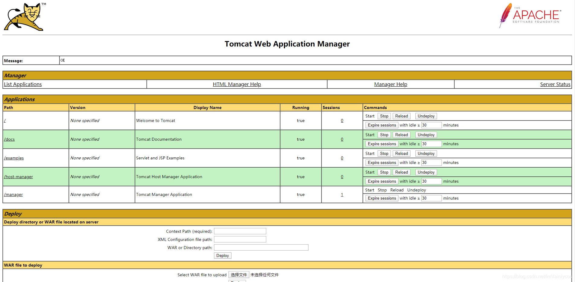Stop the Tomcat Host Manager Application
This screenshot has height=282, width=575.
[384, 172]
